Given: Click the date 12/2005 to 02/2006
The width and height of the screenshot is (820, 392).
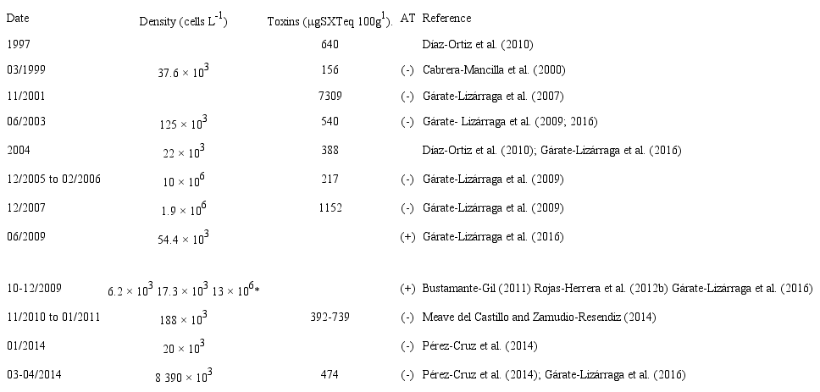Looking at the screenshot, I should 54,179.
